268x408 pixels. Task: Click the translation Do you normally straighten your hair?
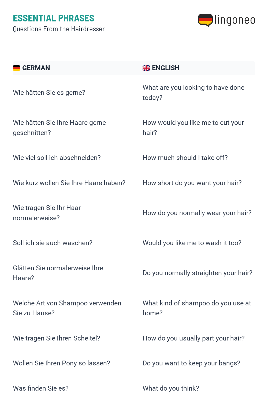point(198,273)
